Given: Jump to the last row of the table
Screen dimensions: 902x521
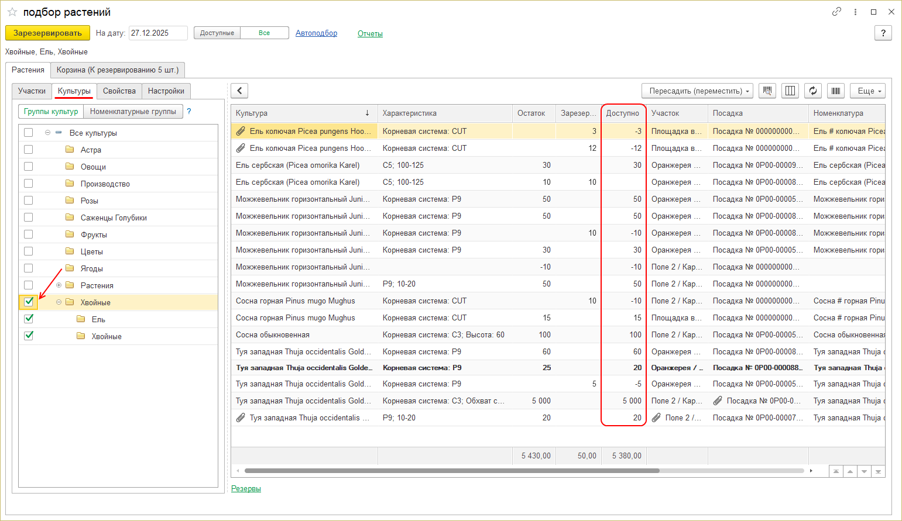Looking at the screenshot, I should click(x=878, y=471).
